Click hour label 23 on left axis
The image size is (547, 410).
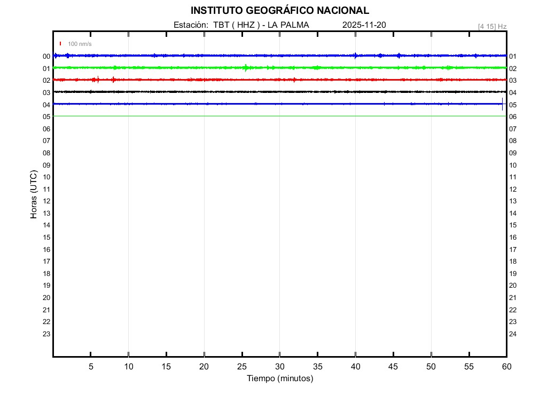pos(46,334)
